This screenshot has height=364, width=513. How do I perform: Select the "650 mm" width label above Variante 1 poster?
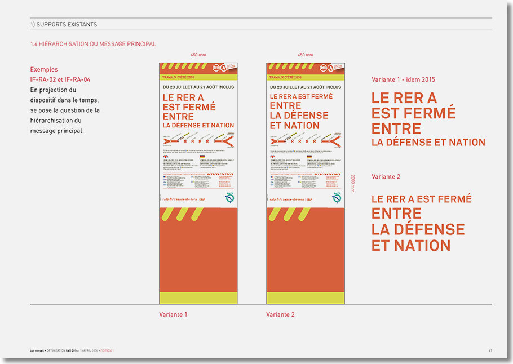pyautogui.click(x=198, y=55)
